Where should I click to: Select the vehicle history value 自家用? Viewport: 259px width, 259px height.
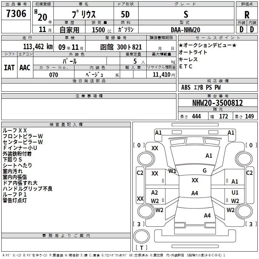click(69, 30)
